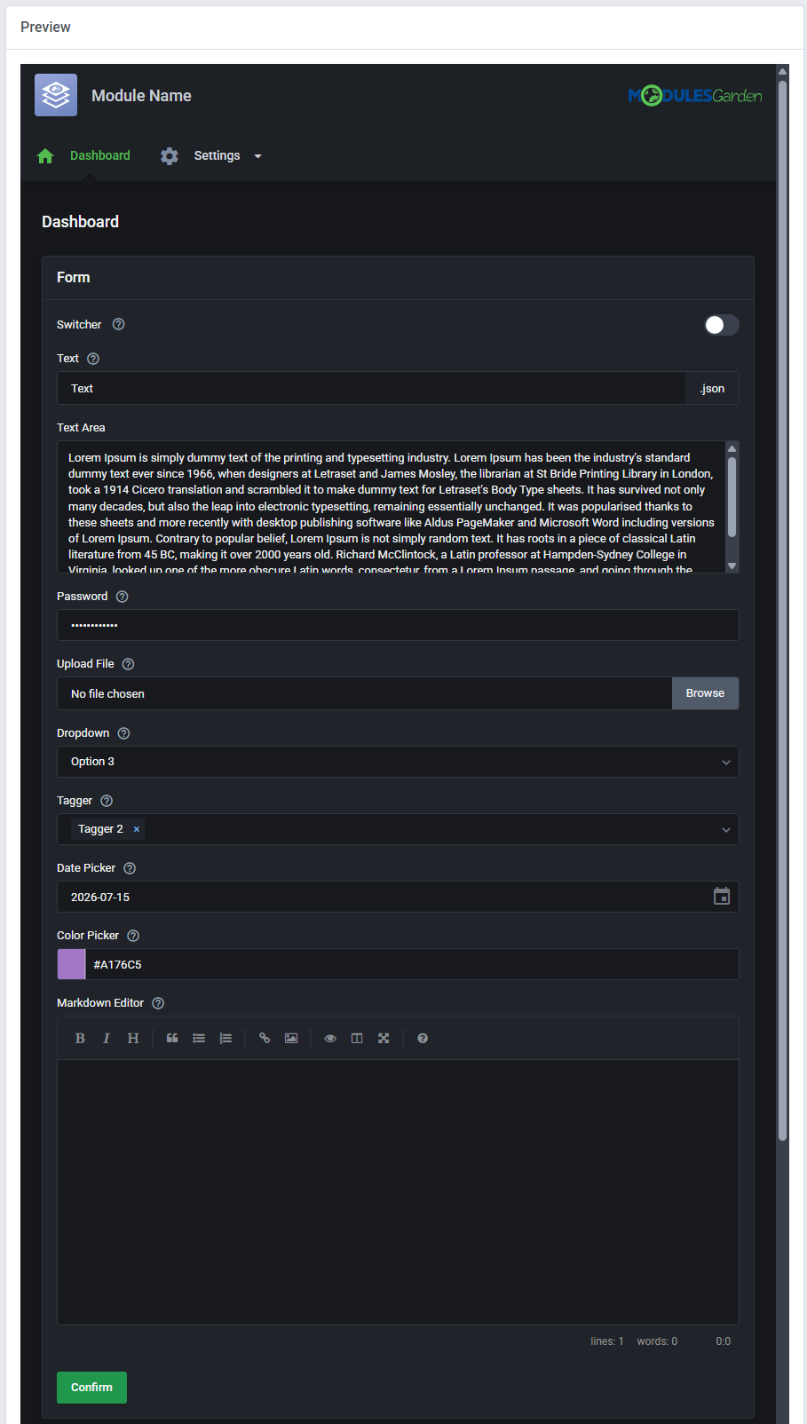Insert unordered list in Markdown editor

pos(199,1038)
